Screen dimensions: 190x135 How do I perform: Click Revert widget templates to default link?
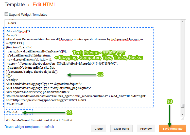coord(29,127)
